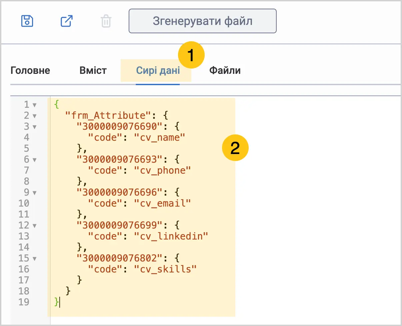Screen dimensions: 402x326
Task: Switch to the Головне tab
Action: (x=30, y=71)
